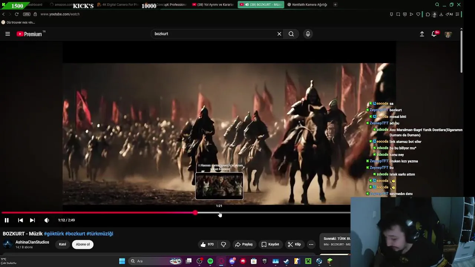Run search with the magnifier button
Screen dimensions: 475x267
click(x=291, y=34)
